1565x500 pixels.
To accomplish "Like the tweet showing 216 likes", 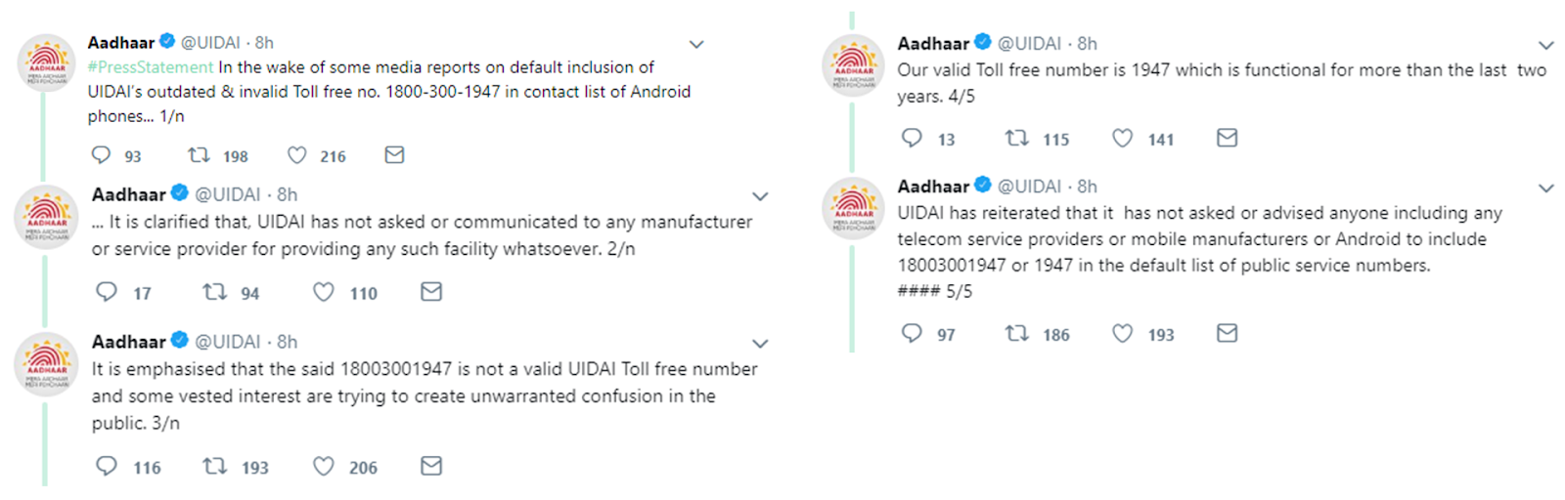I will 297,155.
